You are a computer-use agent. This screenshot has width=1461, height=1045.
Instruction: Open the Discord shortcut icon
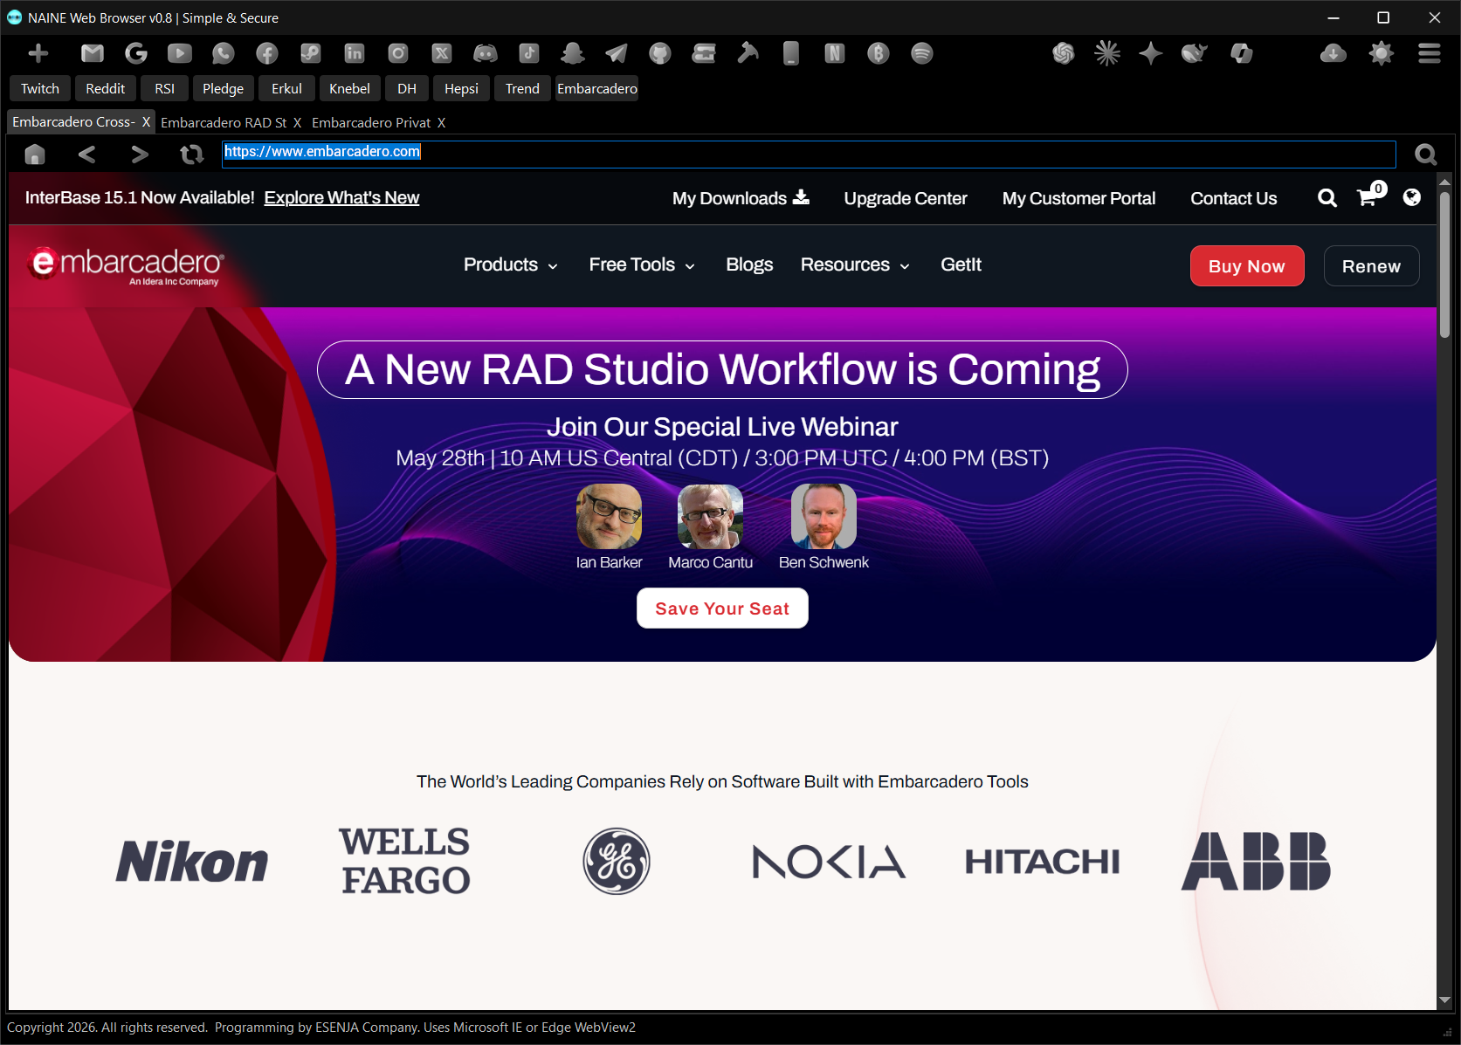(486, 53)
